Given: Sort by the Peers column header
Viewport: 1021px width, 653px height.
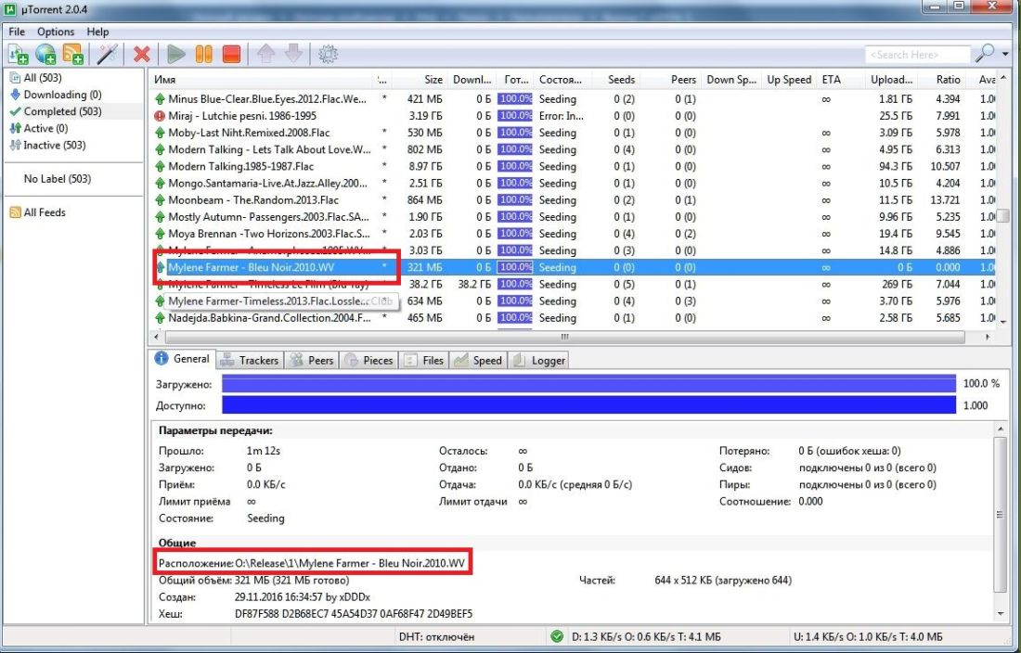Looking at the screenshot, I should pyautogui.click(x=671, y=80).
